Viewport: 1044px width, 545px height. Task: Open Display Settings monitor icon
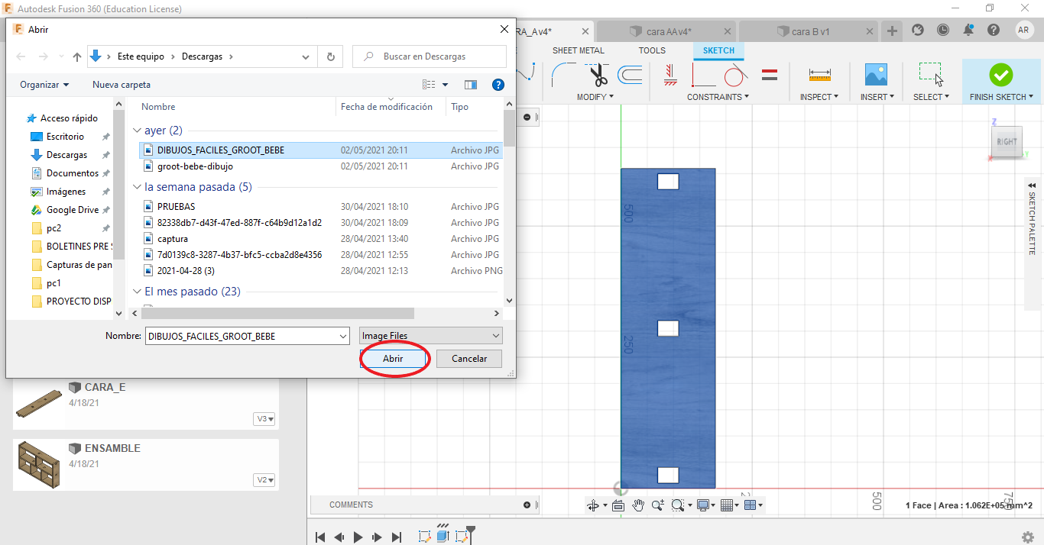(x=702, y=505)
